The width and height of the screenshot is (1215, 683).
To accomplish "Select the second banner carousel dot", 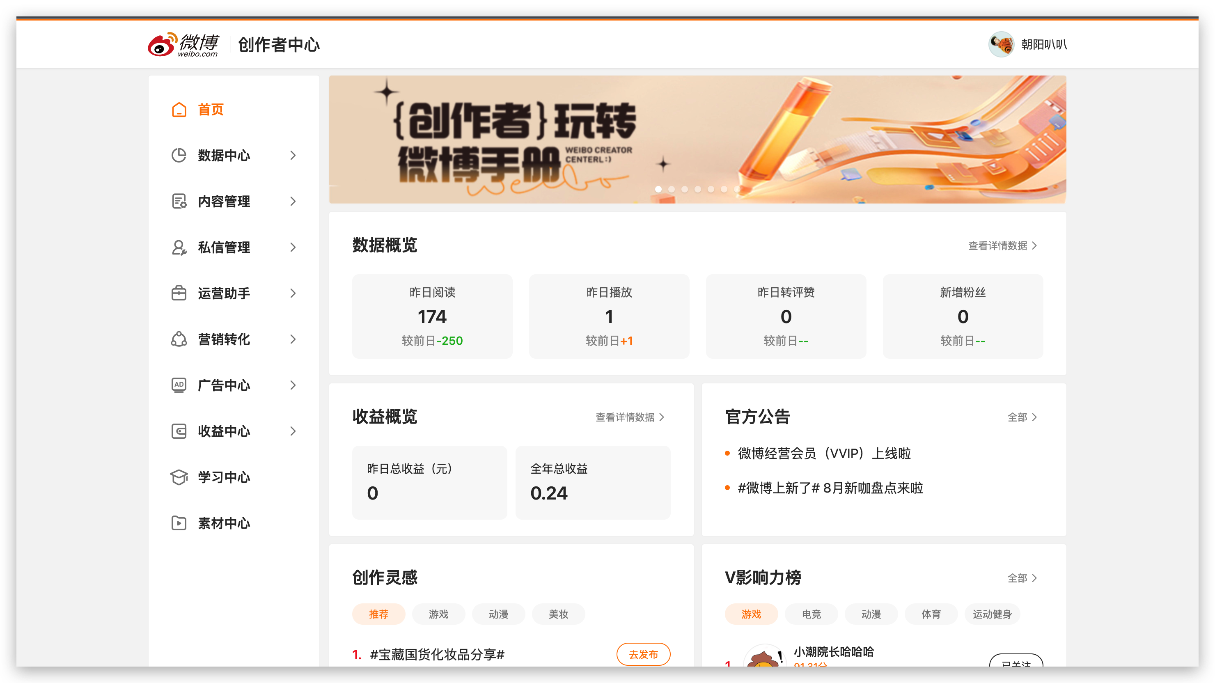I will 672,189.
